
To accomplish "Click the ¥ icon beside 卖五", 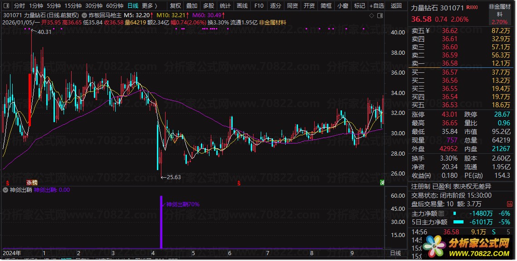I will (x=428, y=31).
